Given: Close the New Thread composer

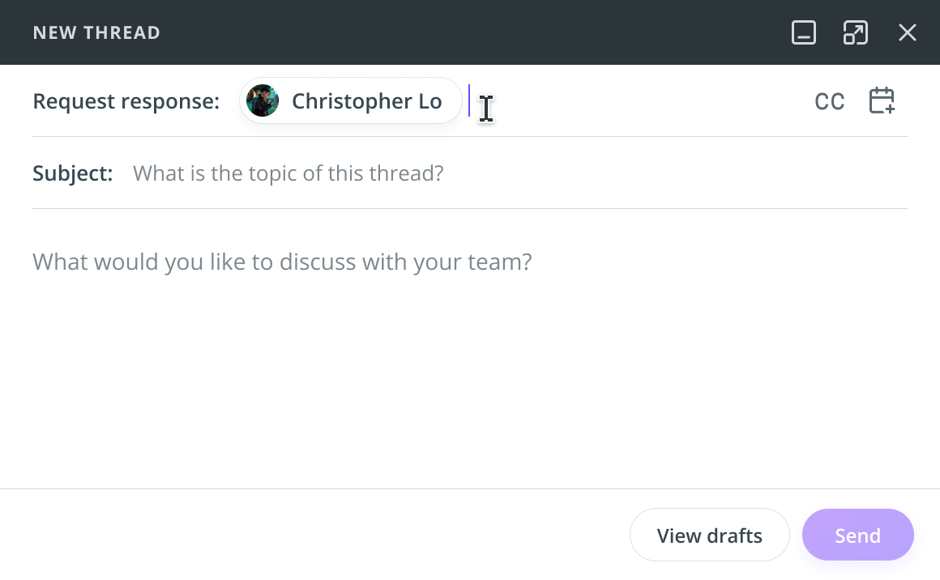Looking at the screenshot, I should pos(907,32).
